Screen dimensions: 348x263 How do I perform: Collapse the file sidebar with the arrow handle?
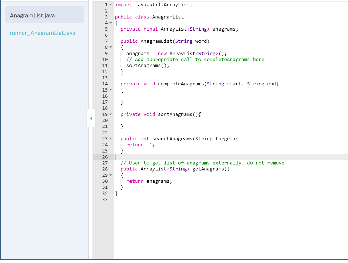(91, 118)
